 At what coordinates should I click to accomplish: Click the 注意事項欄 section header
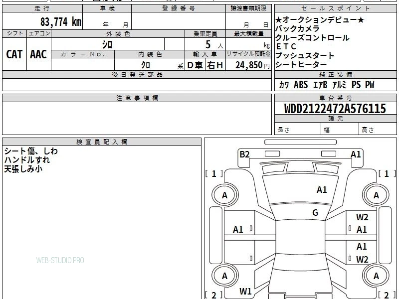tap(137, 98)
